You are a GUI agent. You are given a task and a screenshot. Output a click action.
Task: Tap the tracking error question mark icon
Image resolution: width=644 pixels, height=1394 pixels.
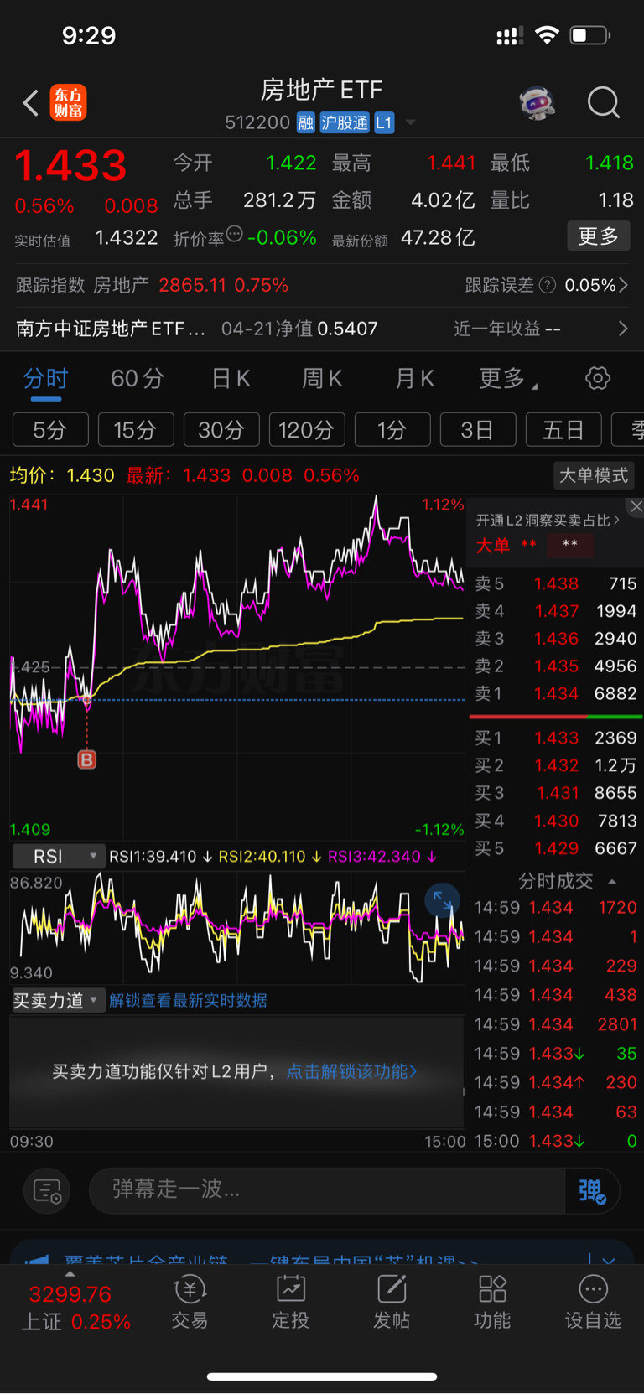pyautogui.click(x=548, y=285)
